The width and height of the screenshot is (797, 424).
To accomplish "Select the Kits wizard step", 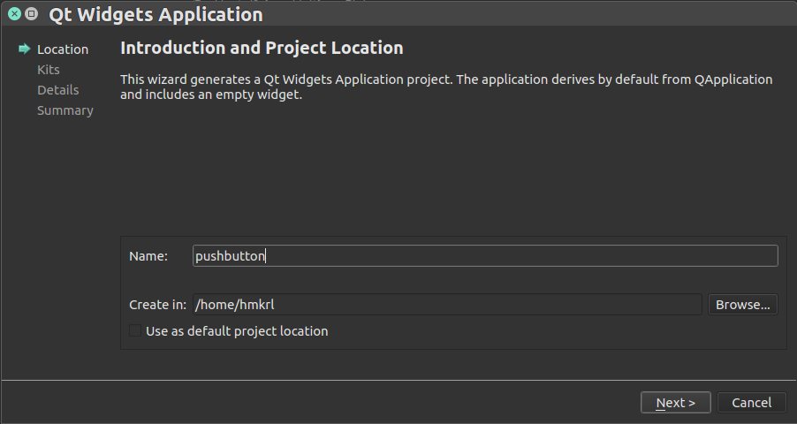I will point(49,70).
